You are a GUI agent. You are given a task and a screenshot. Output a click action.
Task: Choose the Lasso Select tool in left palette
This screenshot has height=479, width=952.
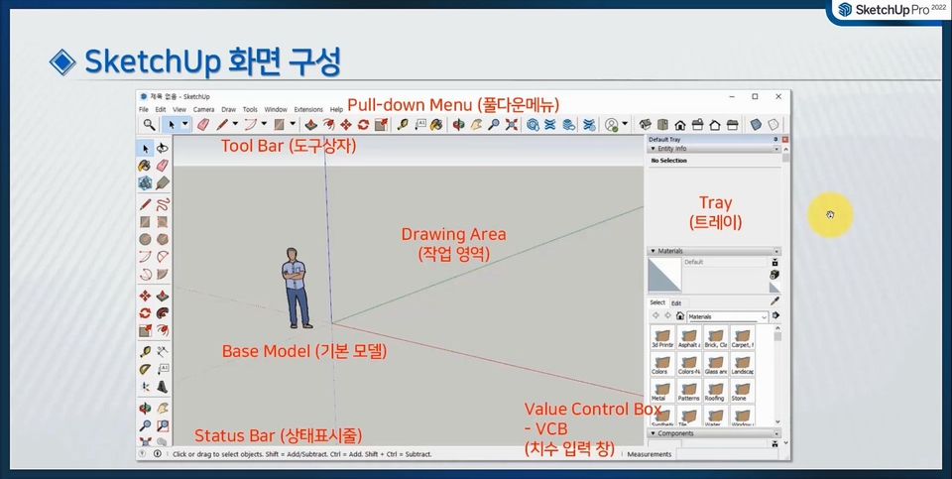162,148
